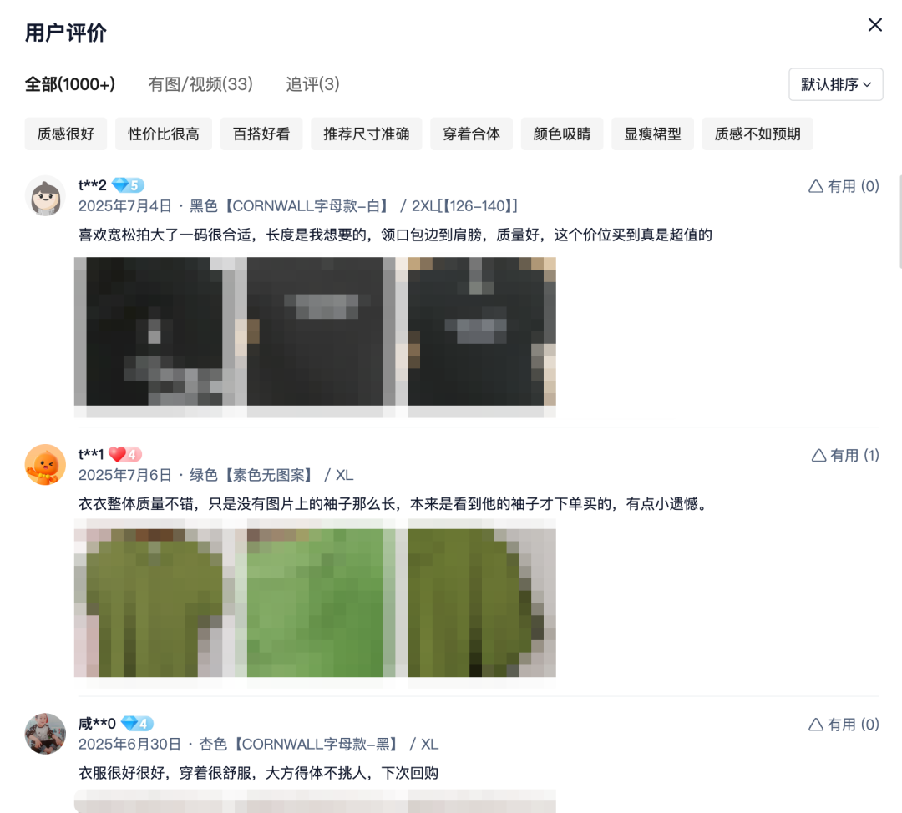Click the 用户评价 panel title
The image size is (902, 813).
[66, 33]
